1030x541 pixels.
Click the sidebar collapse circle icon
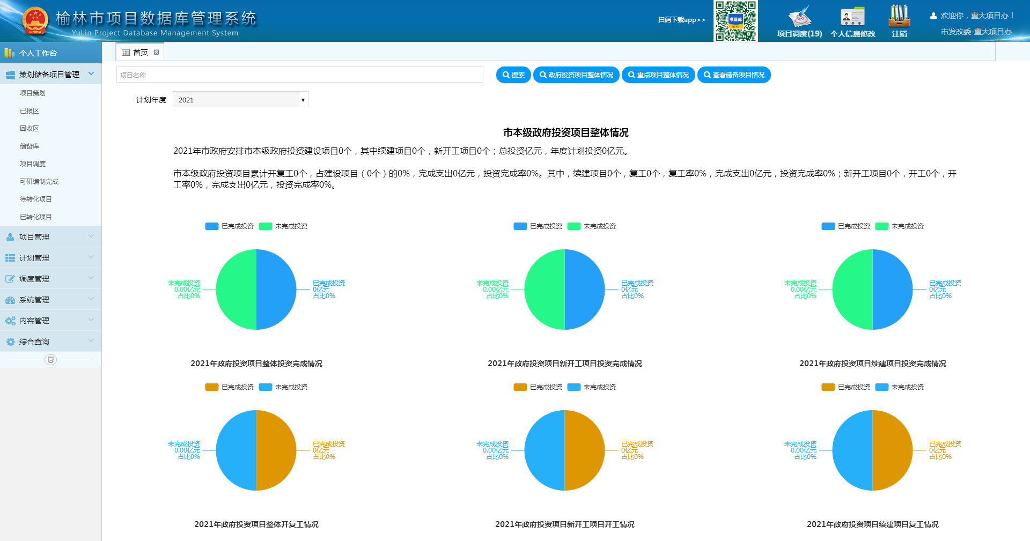point(50,360)
